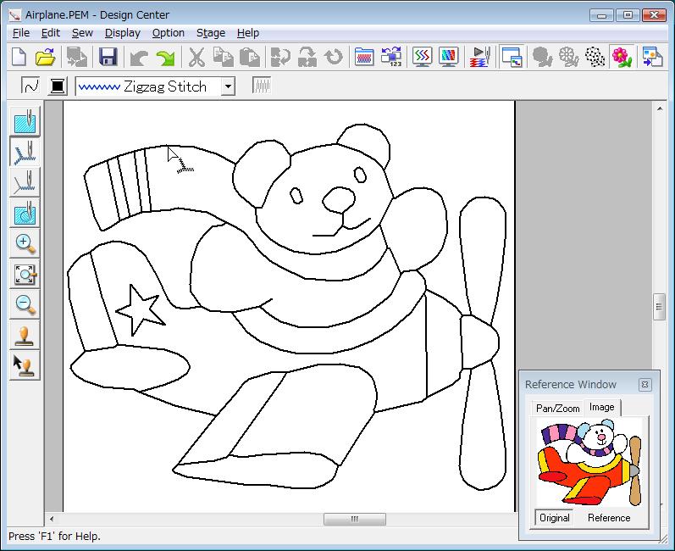Image resolution: width=675 pixels, height=551 pixels.
Task: Open the Stage menu
Action: click(x=211, y=33)
